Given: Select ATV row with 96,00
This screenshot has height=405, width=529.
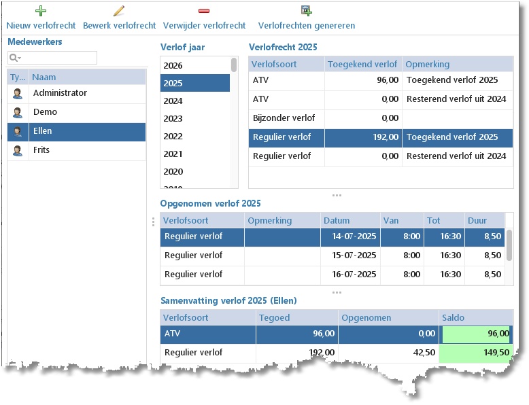Looking at the screenshot, I should click(381, 80).
